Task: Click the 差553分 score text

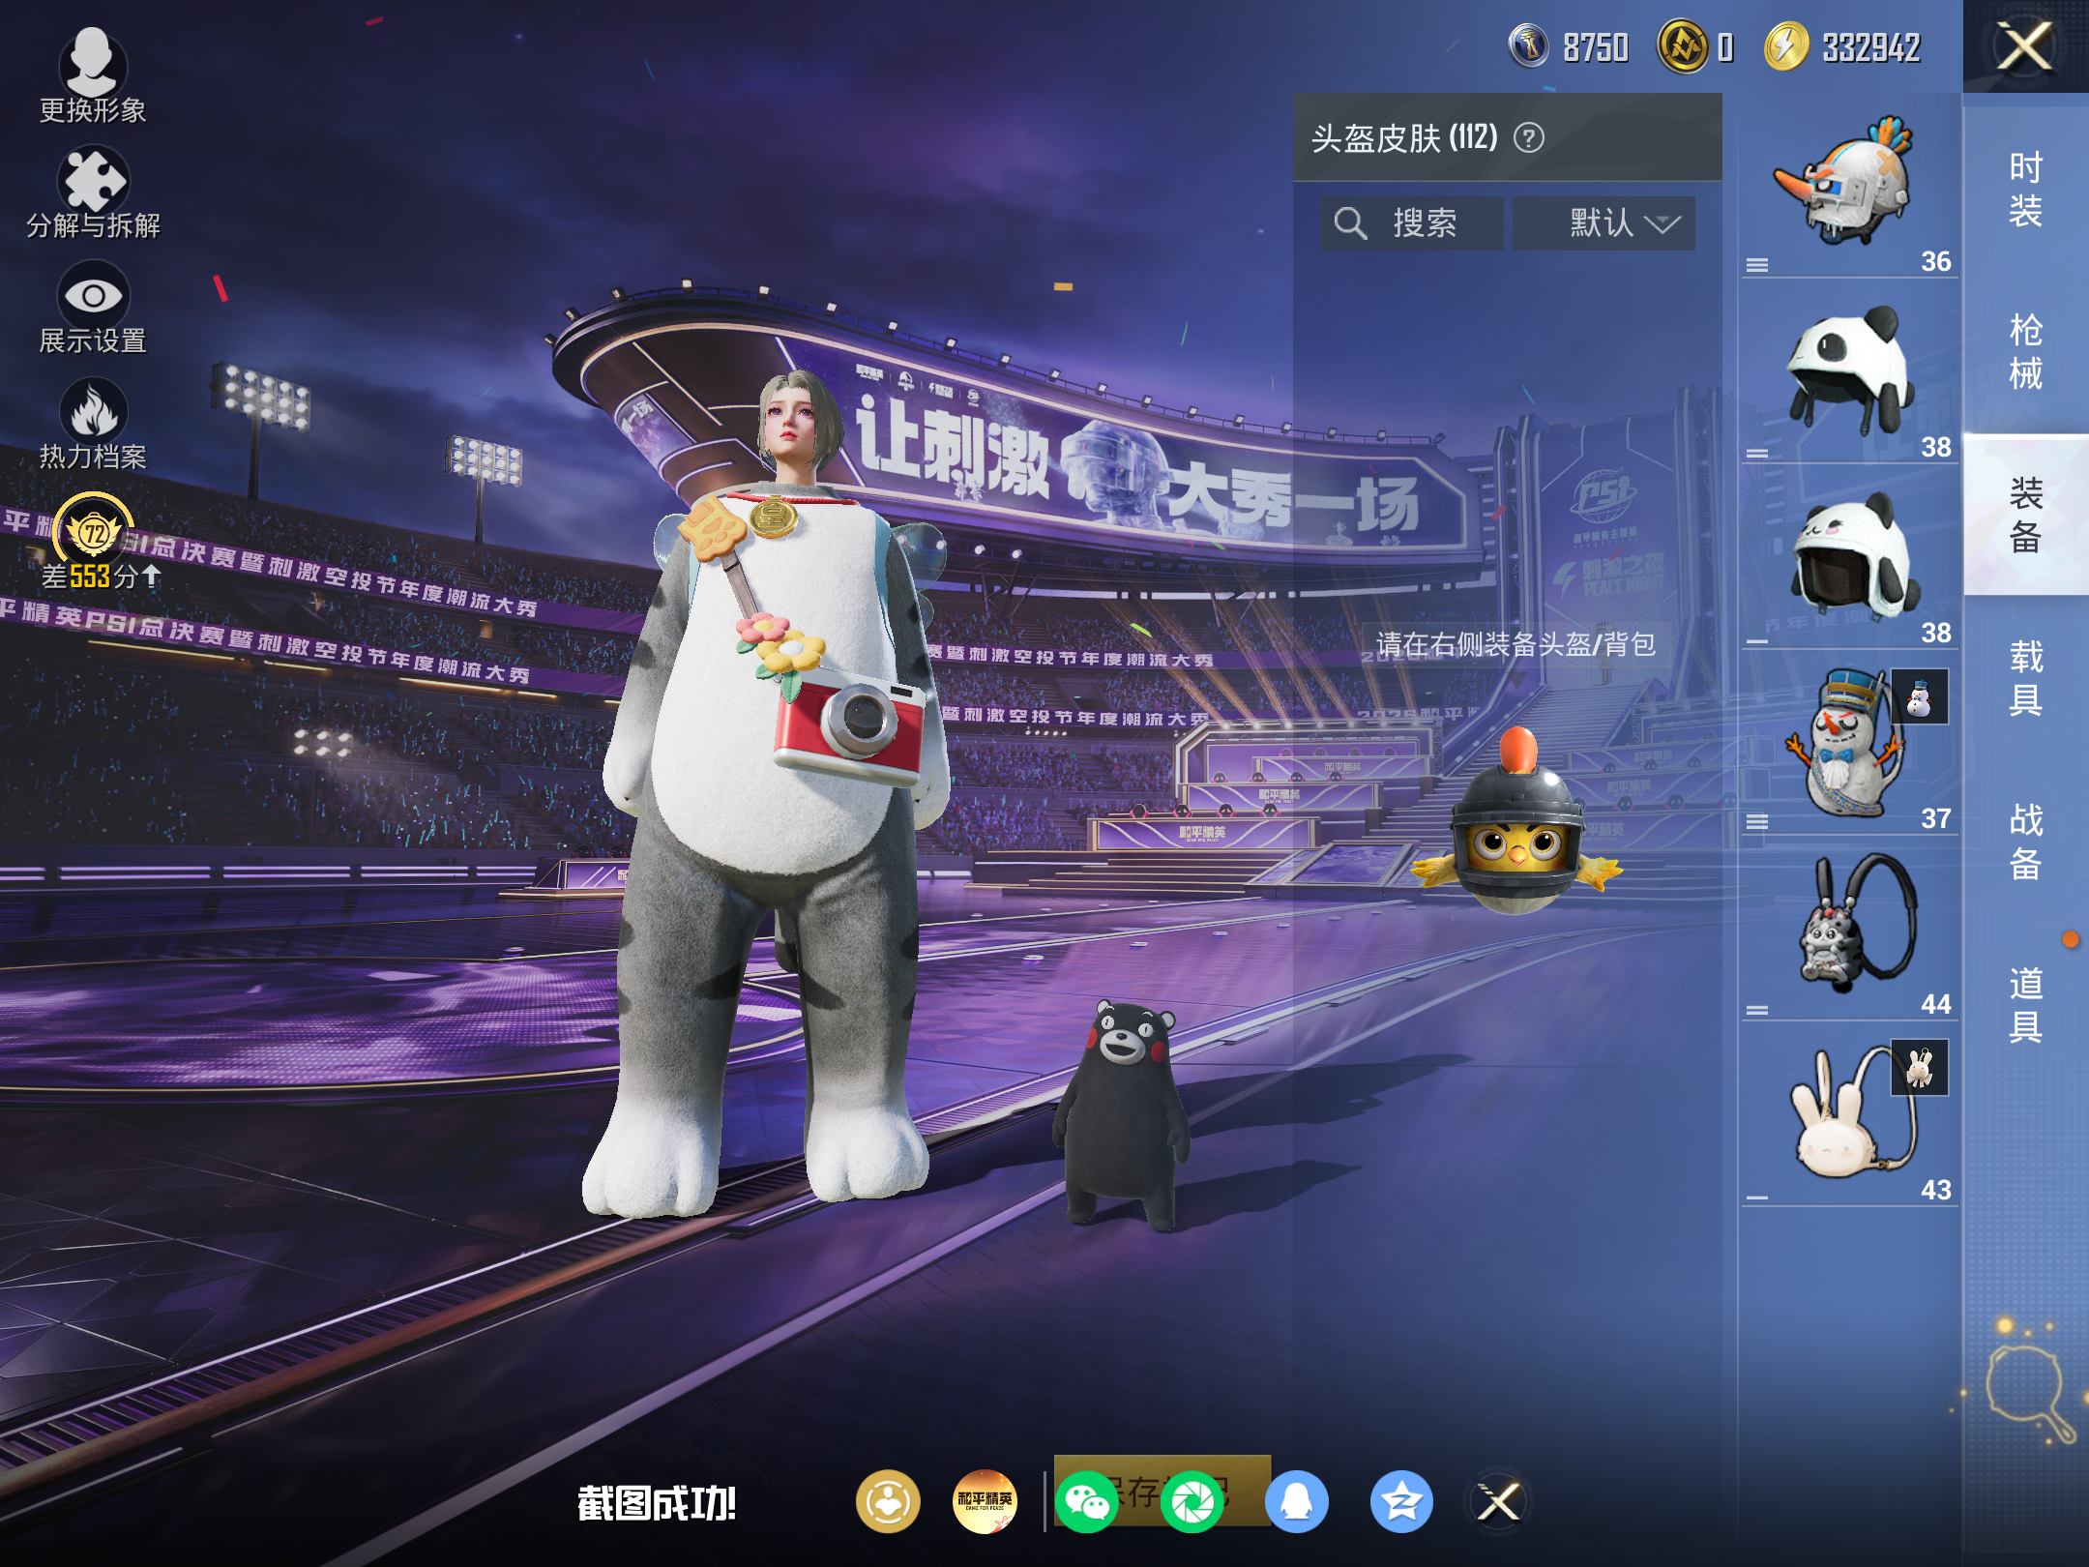Action: click(x=101, y=577)
